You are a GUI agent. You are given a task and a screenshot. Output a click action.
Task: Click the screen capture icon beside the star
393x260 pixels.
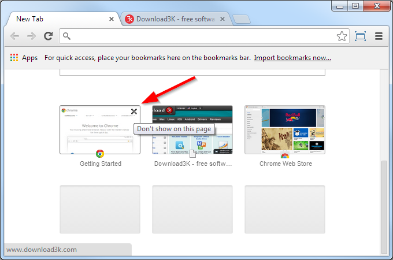coord(360,36)
